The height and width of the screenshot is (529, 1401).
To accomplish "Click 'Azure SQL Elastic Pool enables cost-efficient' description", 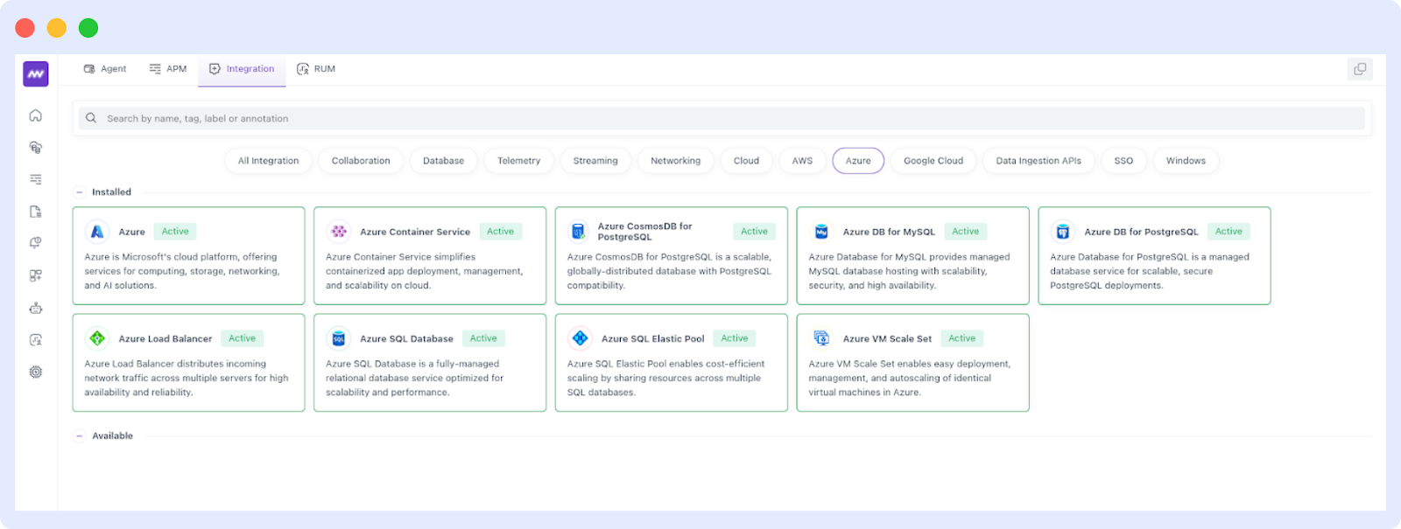I will (665, 378).
